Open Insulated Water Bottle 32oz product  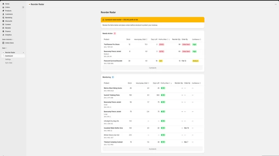coord(113,128)
